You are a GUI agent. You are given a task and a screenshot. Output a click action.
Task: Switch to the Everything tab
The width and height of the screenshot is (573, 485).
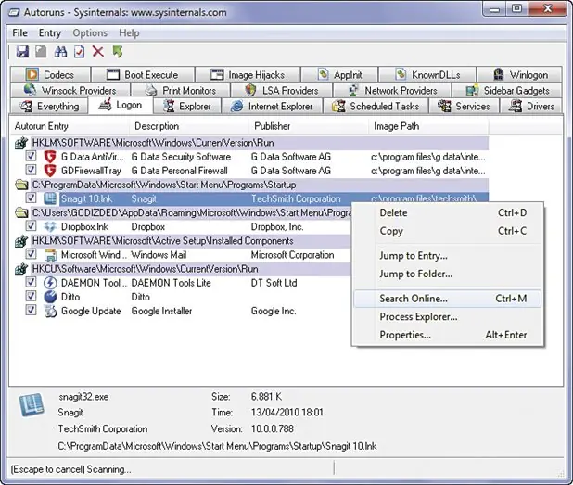[49, 107]
